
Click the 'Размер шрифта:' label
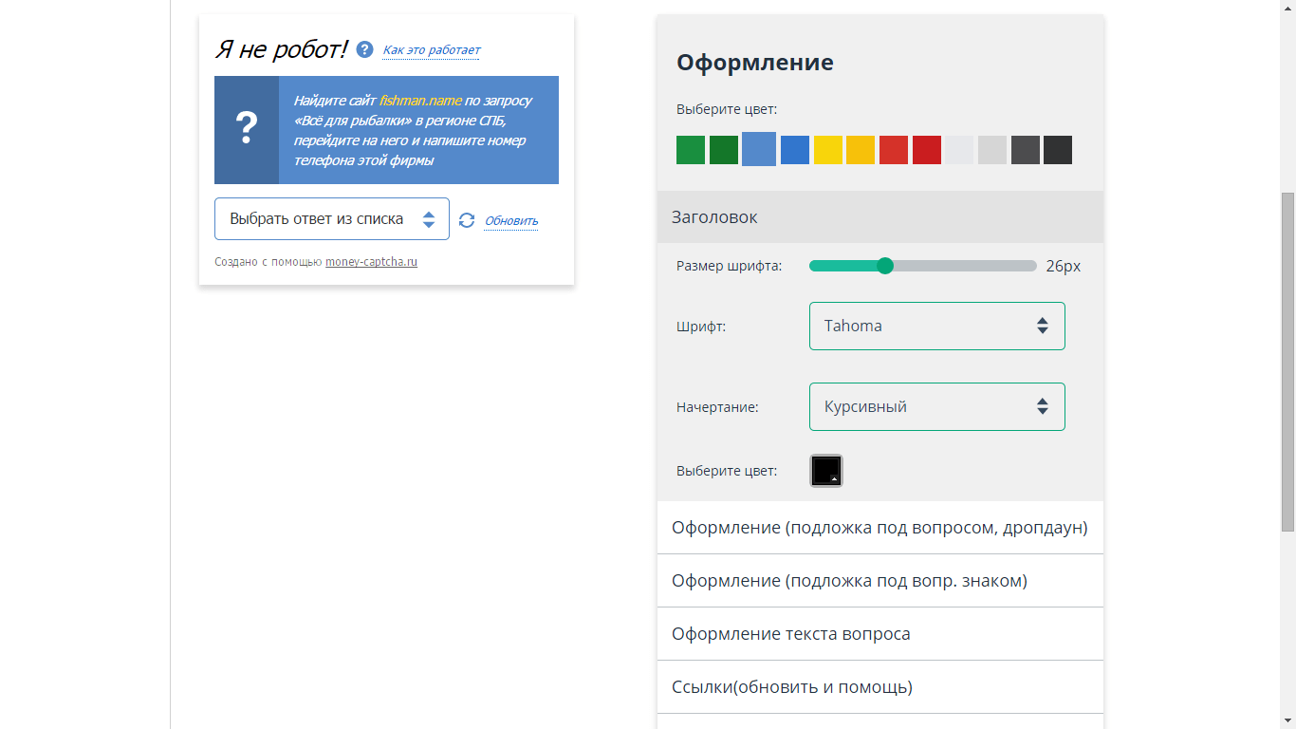pos(729,266)
